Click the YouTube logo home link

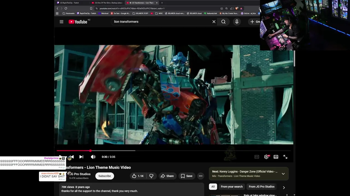tap(78, 22)
